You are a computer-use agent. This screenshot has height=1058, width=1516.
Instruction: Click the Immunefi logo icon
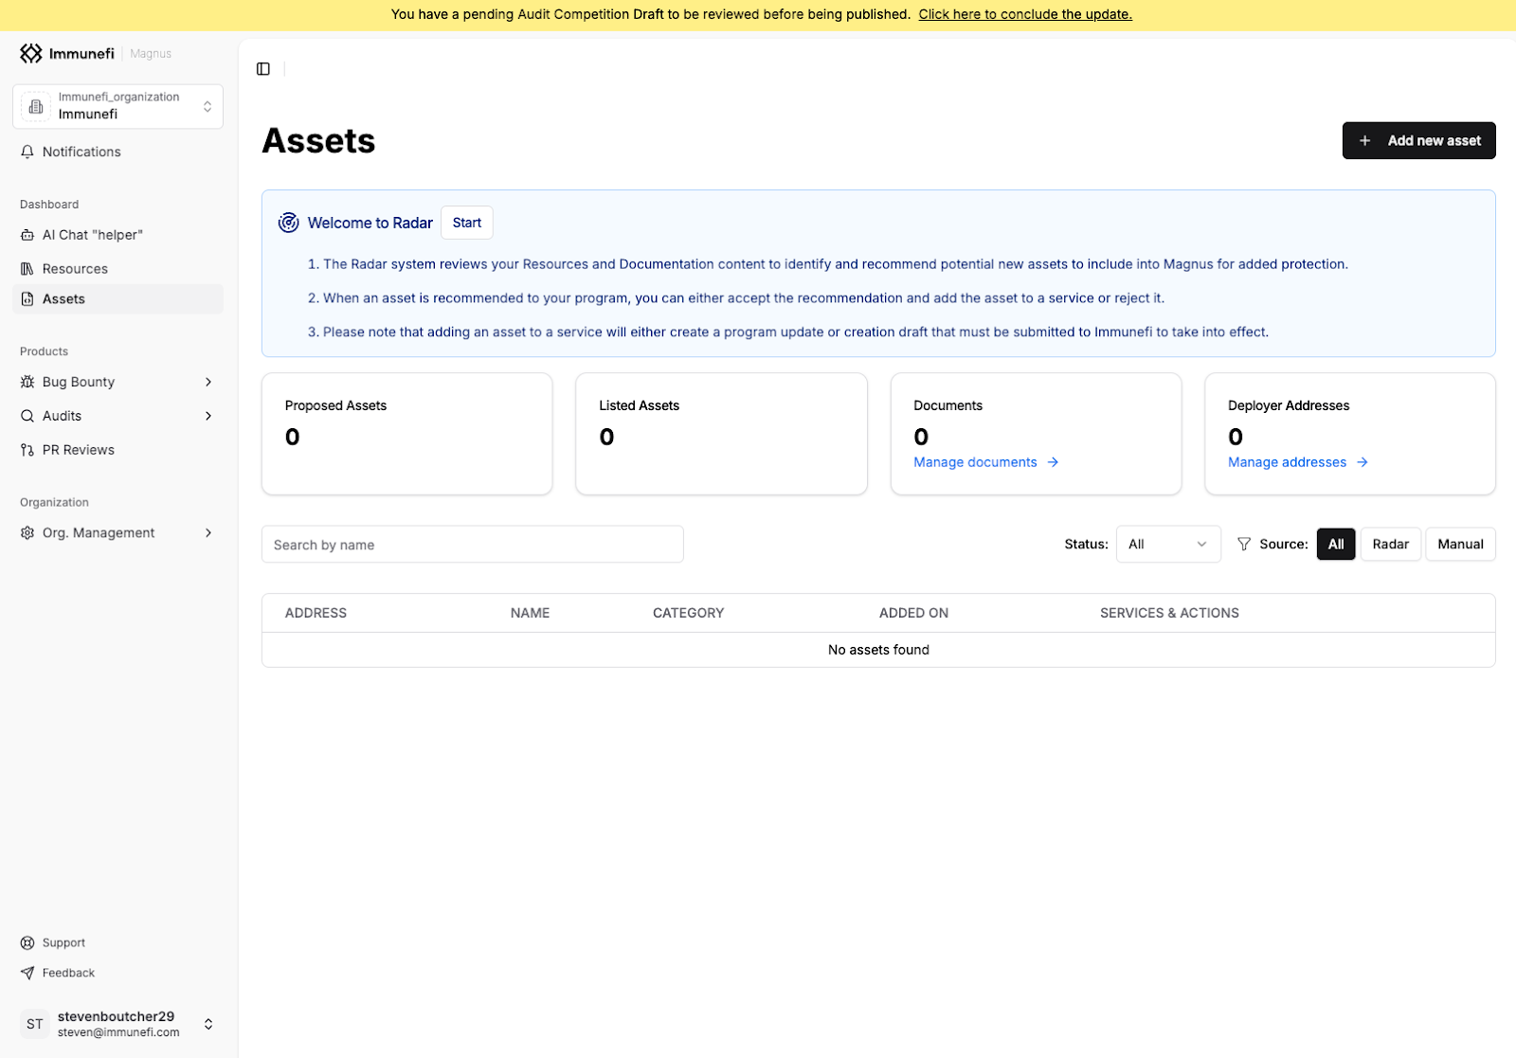[x=31, y=53]
